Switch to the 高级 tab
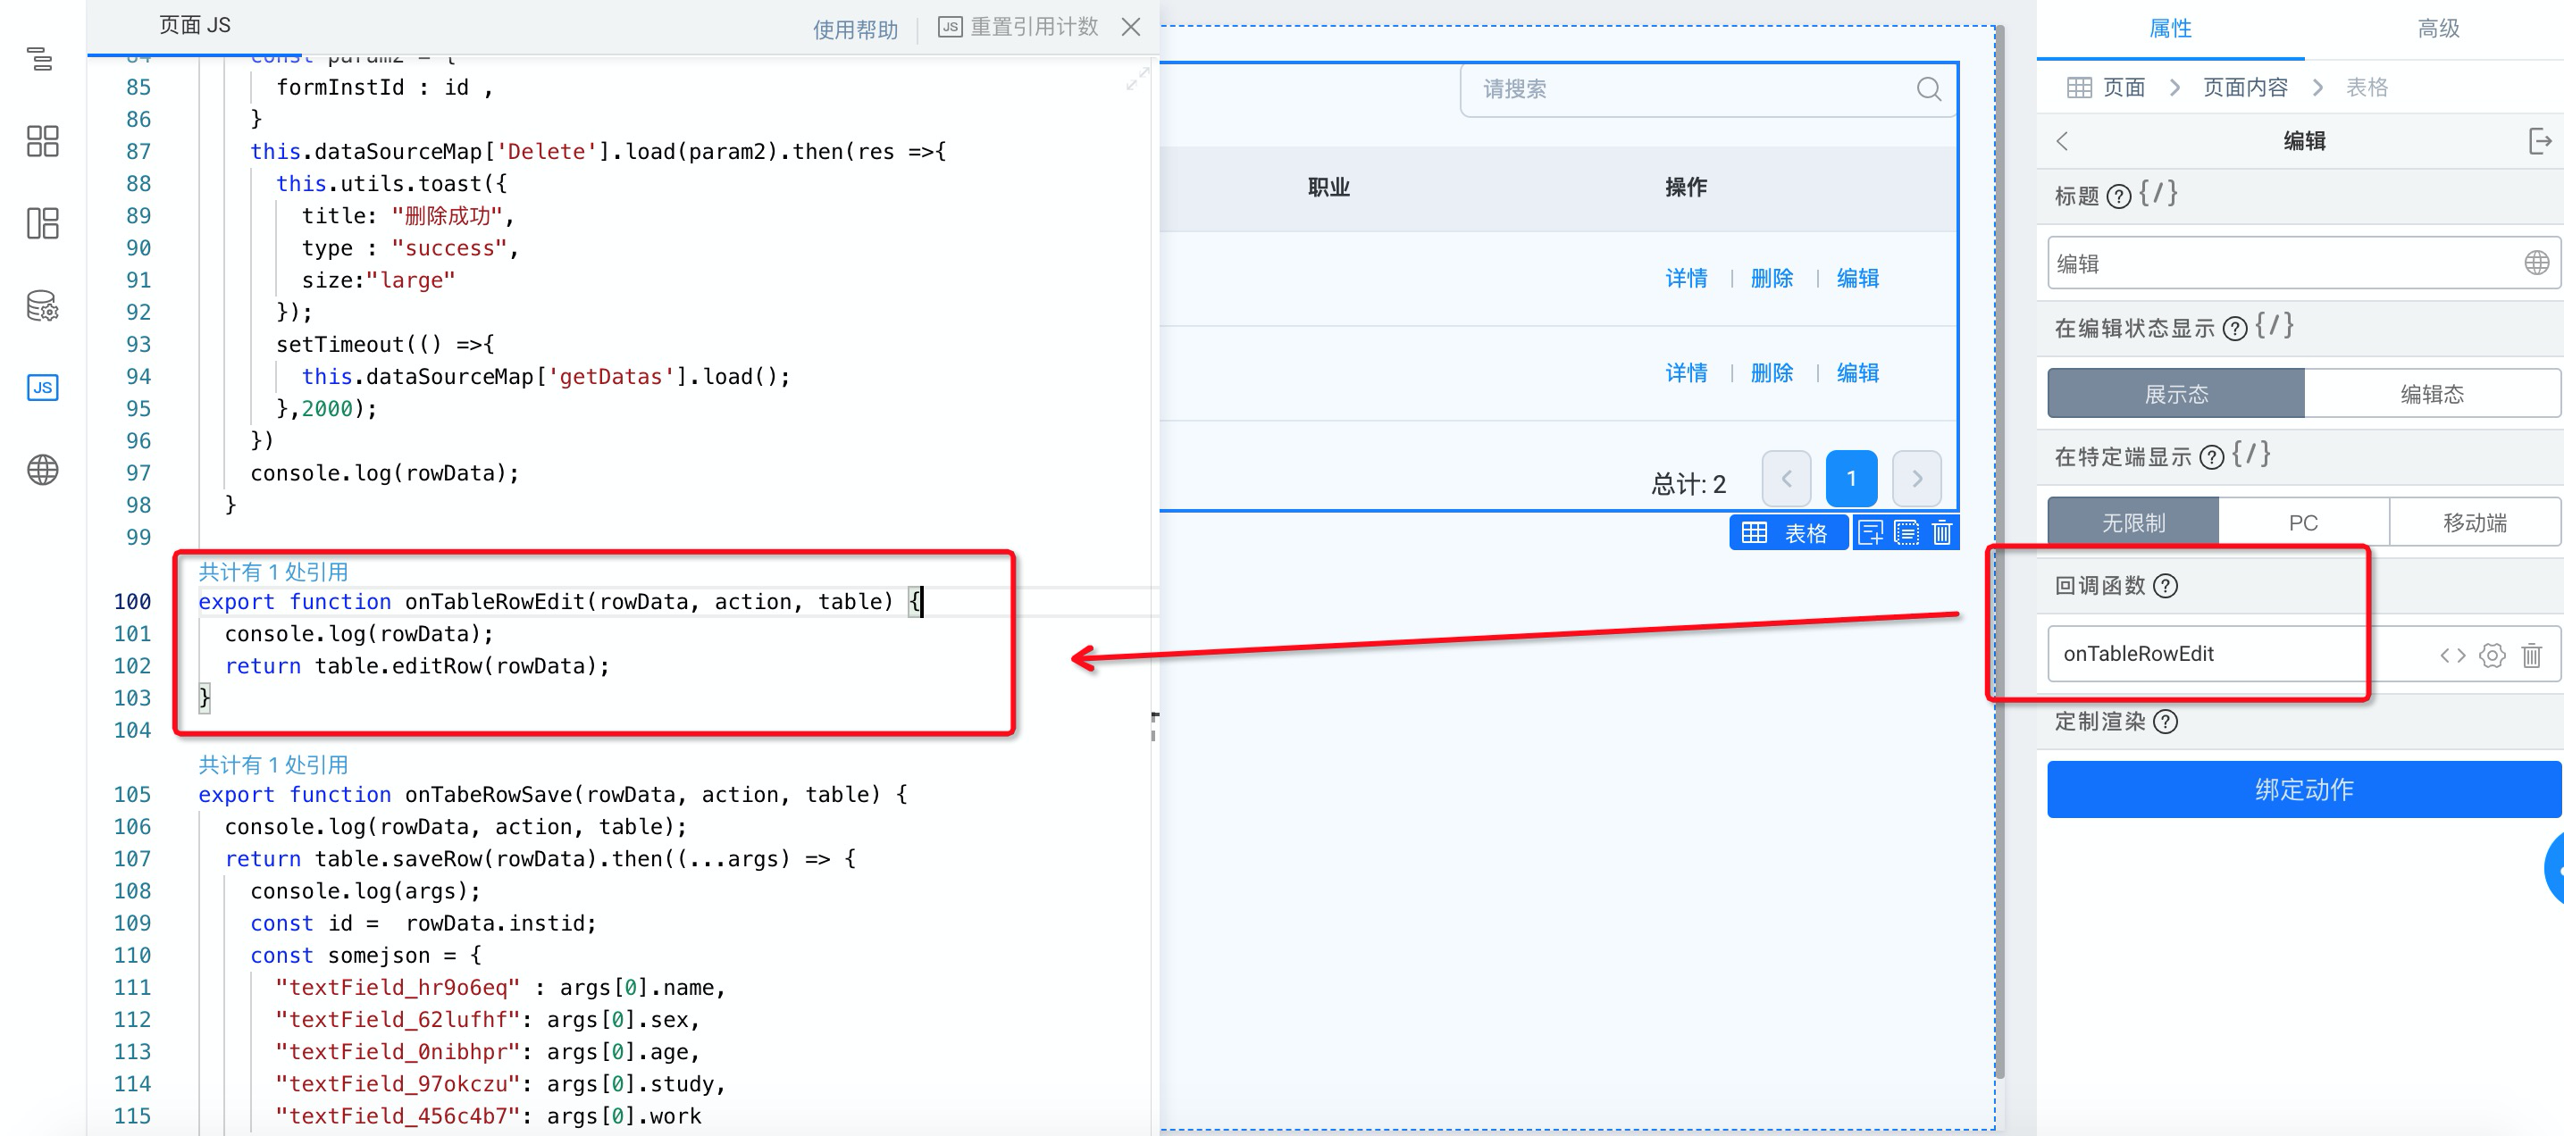This screenshot has width=2564, height=1136. click(2438, 29)
